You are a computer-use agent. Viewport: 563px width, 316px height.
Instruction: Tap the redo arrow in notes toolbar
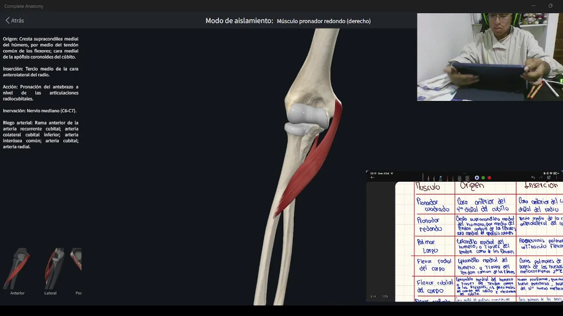(x=541, y=177)
